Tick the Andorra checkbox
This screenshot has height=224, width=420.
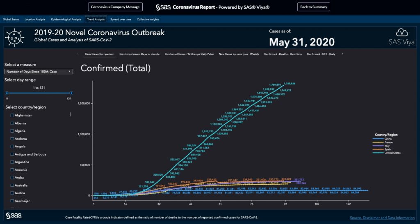tap(12, 139)
